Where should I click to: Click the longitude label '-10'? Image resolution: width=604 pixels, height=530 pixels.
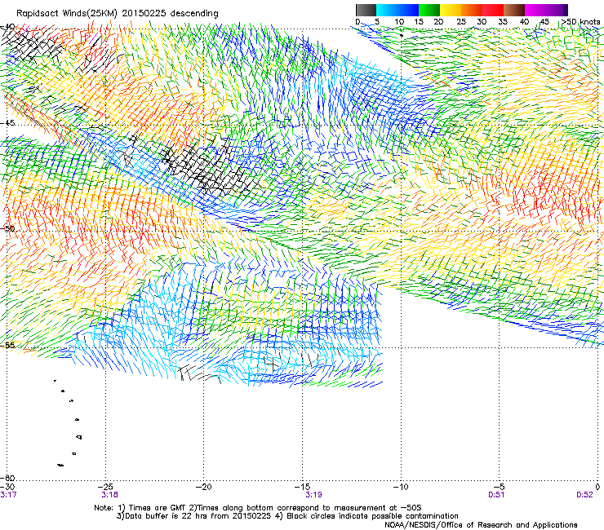click(401, 487)
